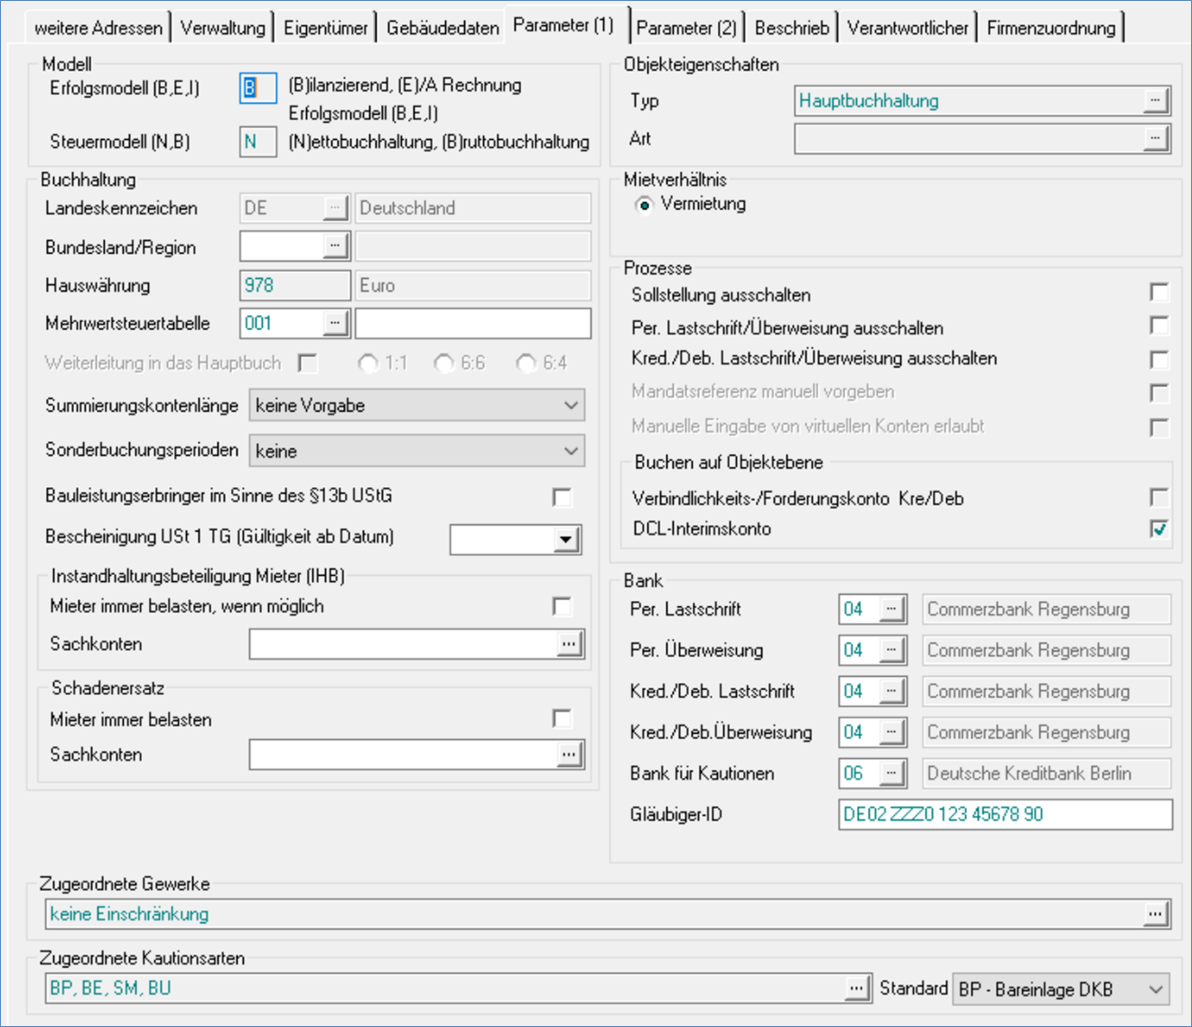
Task: Open the Sonderbuchungsperioden dropdown
Action: tap(571, 451)
